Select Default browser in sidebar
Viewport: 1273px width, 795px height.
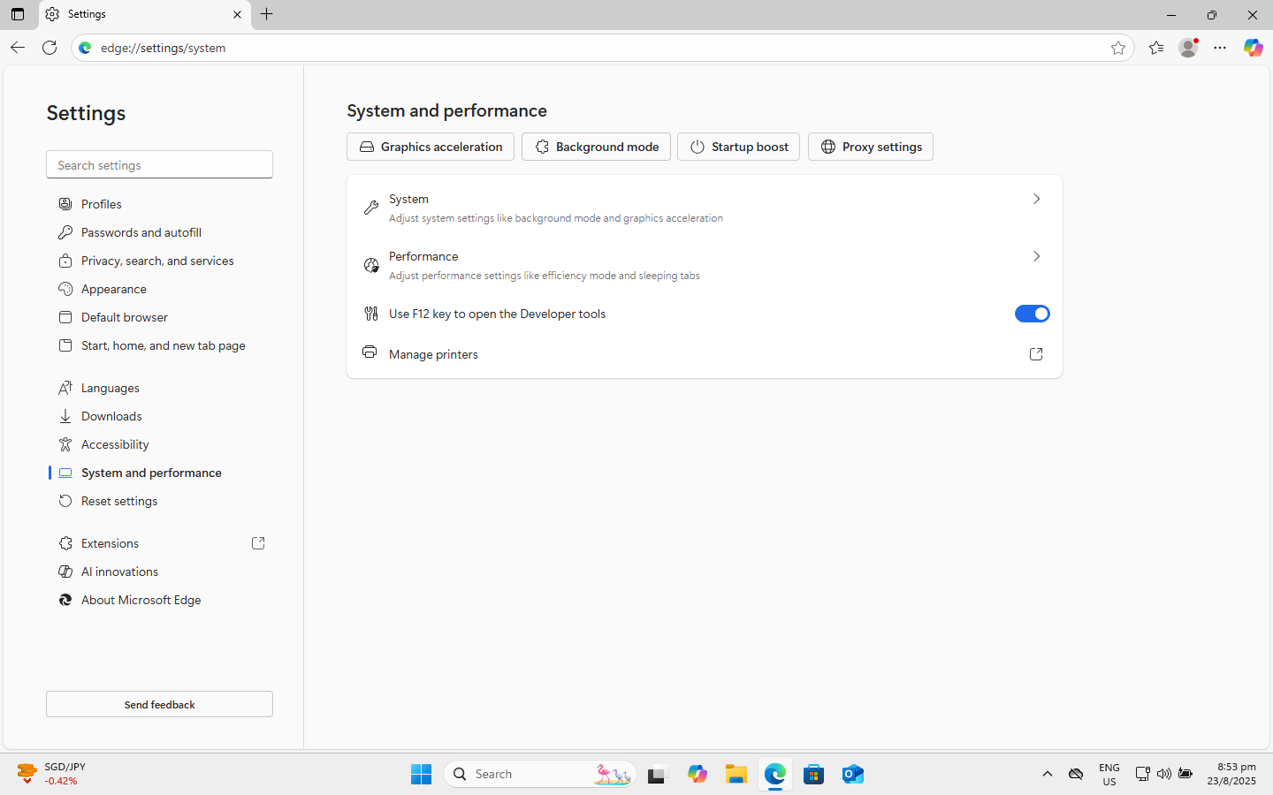coord(159,317)
